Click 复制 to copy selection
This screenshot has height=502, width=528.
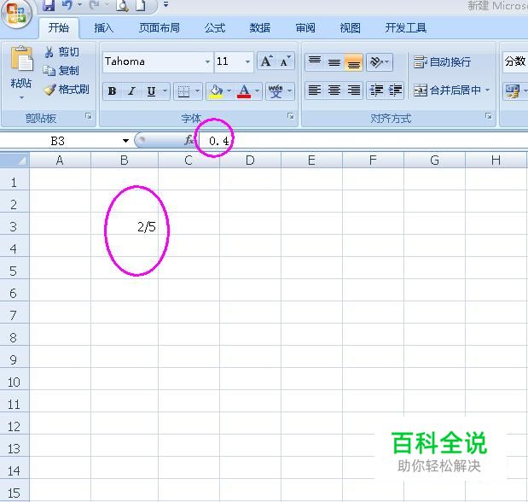point(61,71)
